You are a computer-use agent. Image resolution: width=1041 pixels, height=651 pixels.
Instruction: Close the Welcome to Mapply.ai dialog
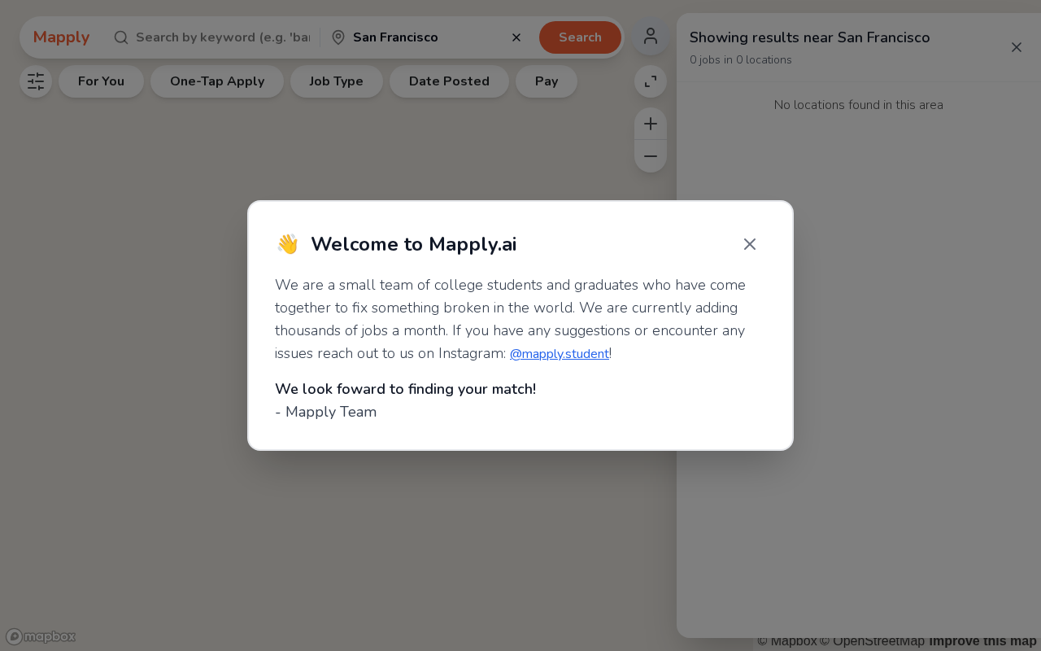tap(750, 244)
